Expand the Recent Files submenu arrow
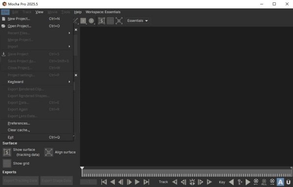Viewport: 293px width, 187px height. coord(69,33)
